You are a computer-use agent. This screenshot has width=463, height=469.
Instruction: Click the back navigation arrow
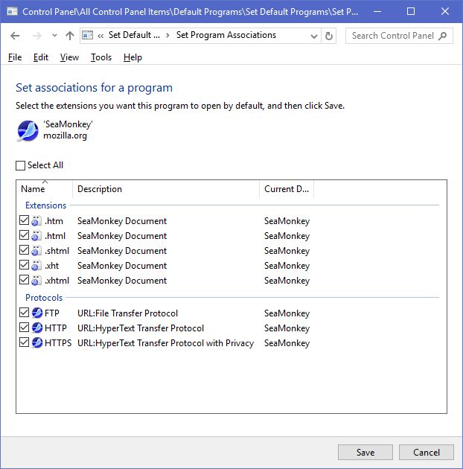click(x=16, y=36)
